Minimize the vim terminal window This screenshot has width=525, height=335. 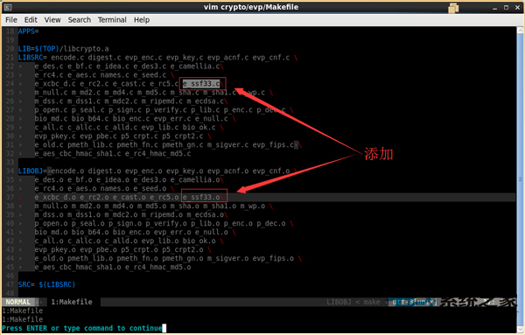click(x=495, y=7)
